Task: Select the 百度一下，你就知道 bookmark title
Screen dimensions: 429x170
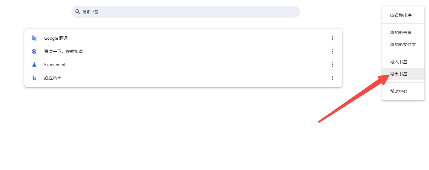Action: [x=63, y=51]
